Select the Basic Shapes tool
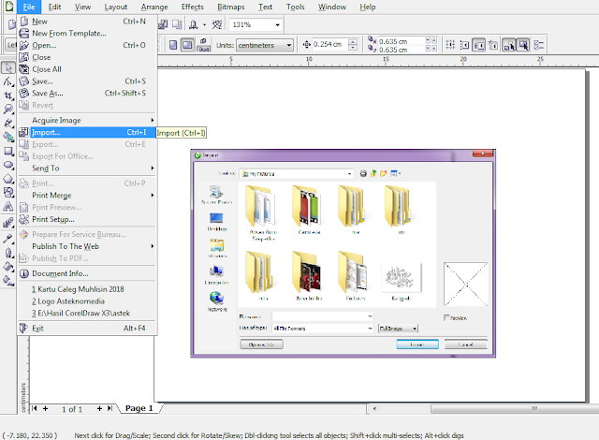Screen dimensions: 599x440 pos(8,193)
